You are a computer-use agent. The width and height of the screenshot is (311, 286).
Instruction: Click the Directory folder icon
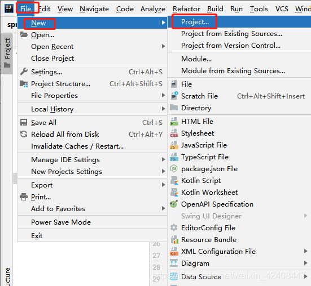click(174, 108)
